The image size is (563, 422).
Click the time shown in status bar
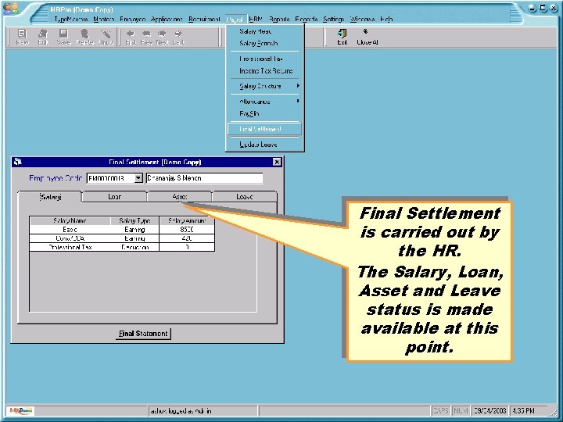point(523,410)
